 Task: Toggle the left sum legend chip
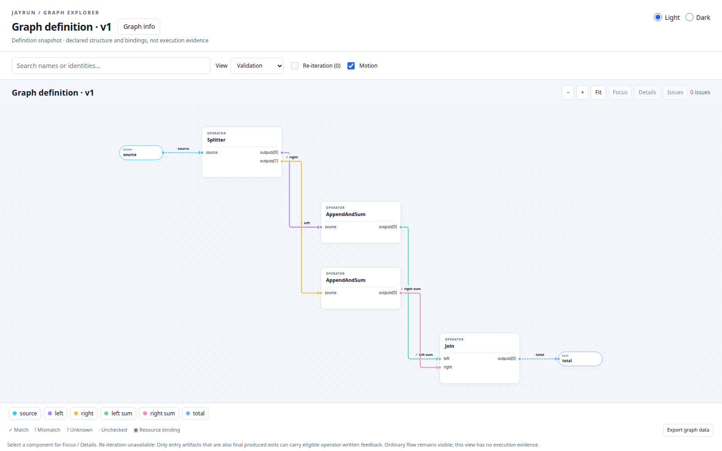(x=118, y=414)
